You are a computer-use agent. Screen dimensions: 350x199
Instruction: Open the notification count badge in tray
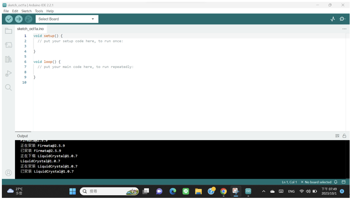[342, 191]
